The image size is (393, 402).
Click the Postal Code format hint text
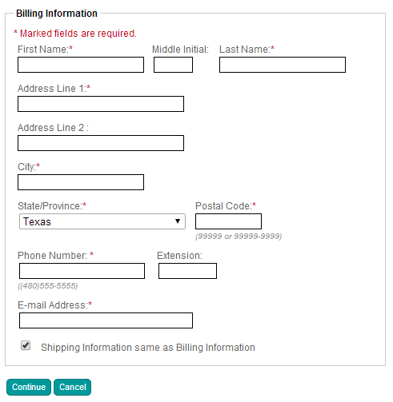239,237
